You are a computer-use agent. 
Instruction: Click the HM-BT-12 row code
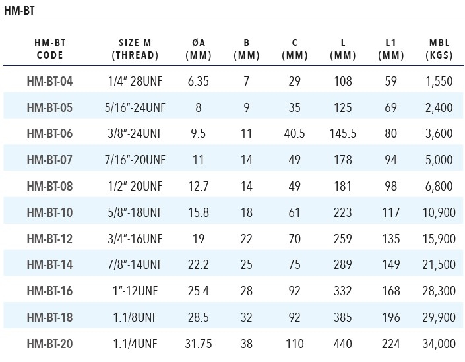tap(50, 239)
